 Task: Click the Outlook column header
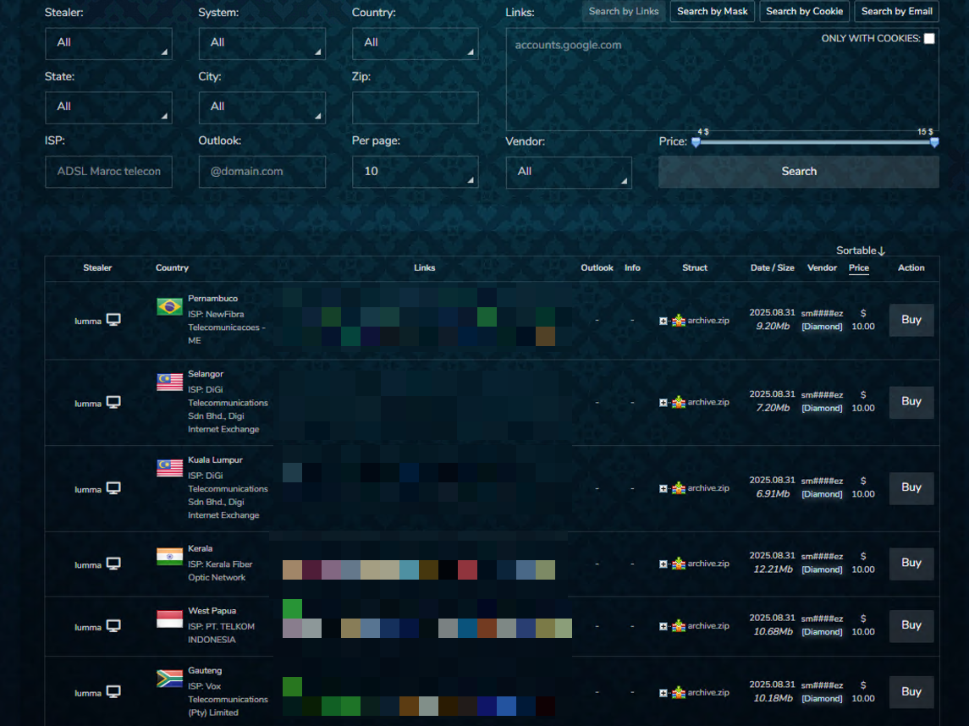(597, 267)
